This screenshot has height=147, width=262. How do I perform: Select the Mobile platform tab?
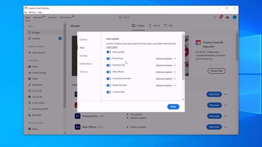tap(154, 26)
